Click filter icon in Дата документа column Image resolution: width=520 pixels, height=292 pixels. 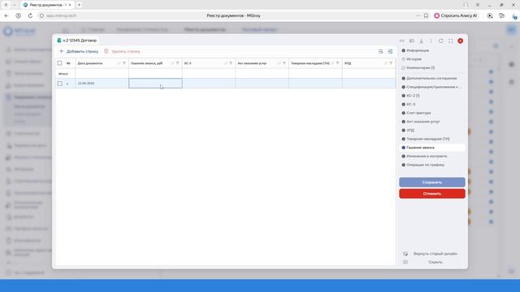124,63
